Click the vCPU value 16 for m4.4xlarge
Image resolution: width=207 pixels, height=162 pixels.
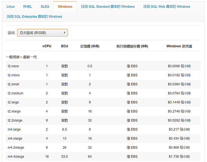point(47,156)
